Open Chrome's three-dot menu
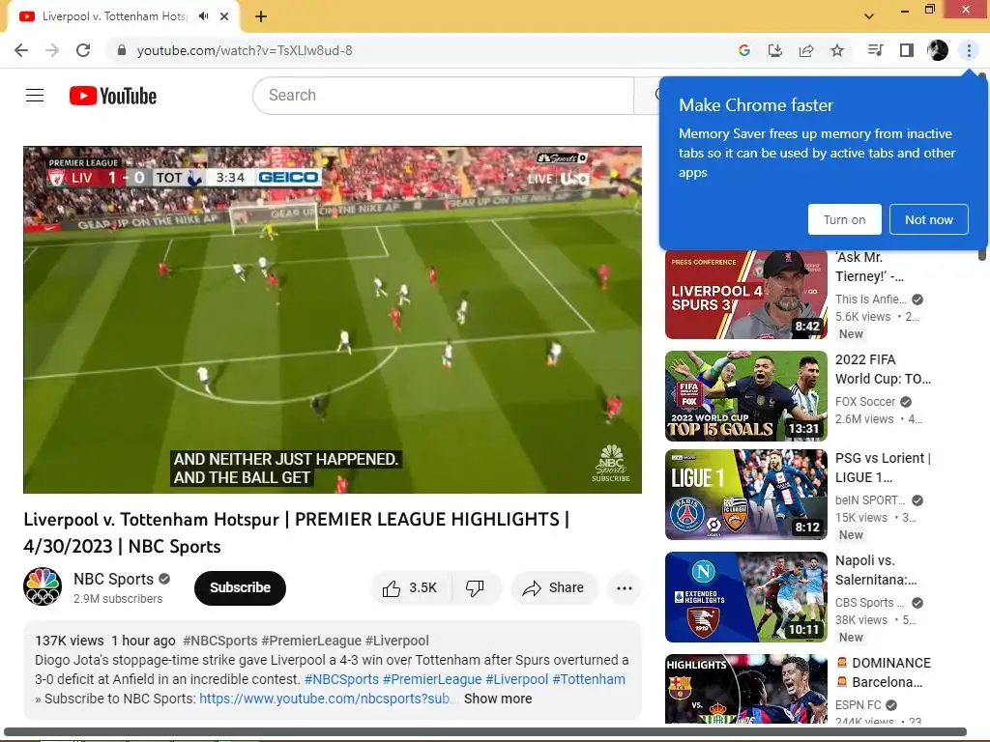990x742 pixels. coord(969,50)
